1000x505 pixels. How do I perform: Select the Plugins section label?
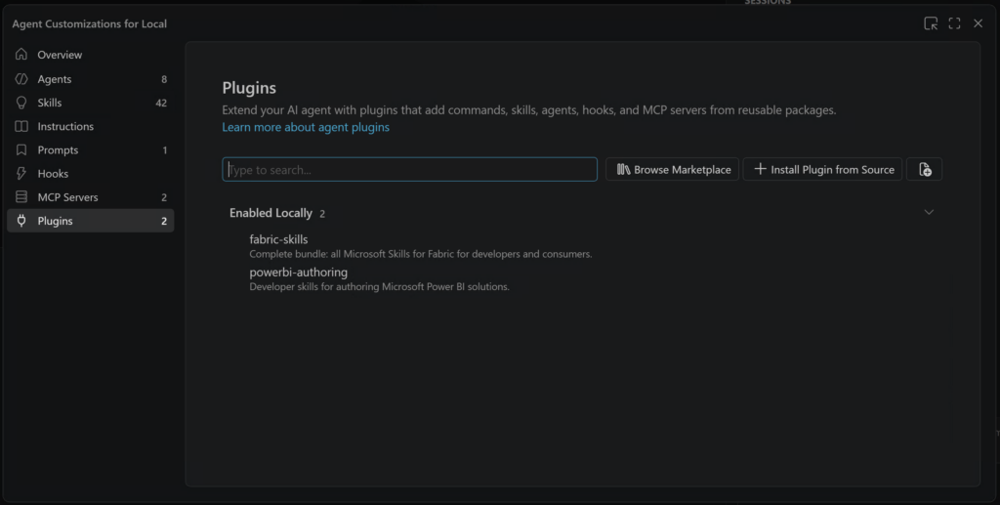pos(55,221)
